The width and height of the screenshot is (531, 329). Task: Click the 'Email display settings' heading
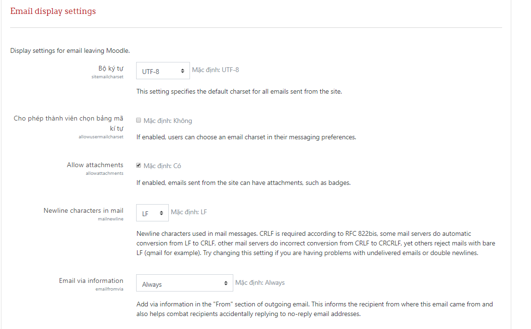pyautogui.click(x=53, y=12)
